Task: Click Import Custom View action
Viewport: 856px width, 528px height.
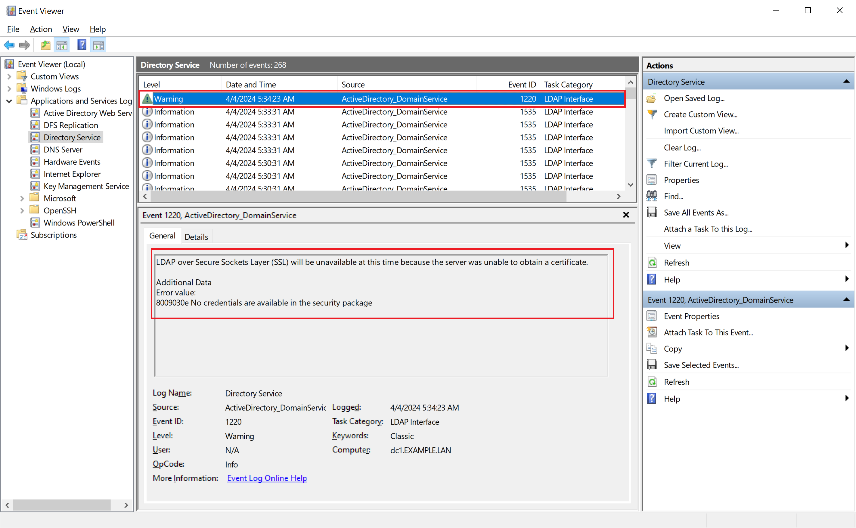Action: pos(701,131)
